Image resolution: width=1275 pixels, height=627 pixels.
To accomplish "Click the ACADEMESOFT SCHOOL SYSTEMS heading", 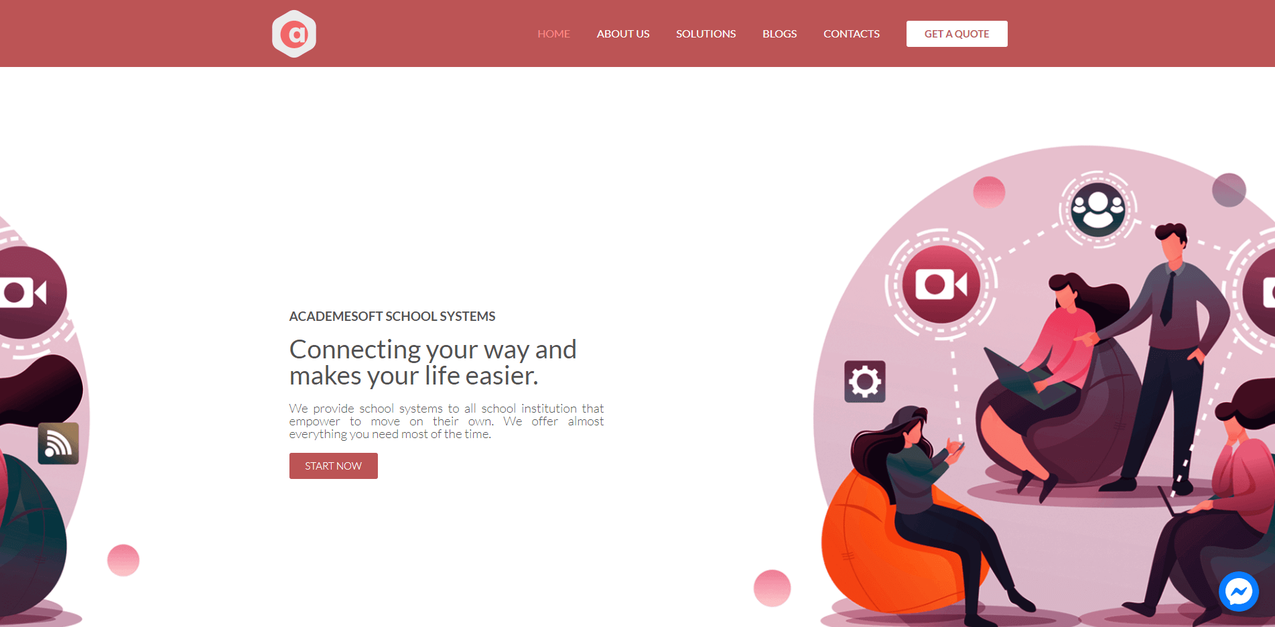I will (392, 316).
